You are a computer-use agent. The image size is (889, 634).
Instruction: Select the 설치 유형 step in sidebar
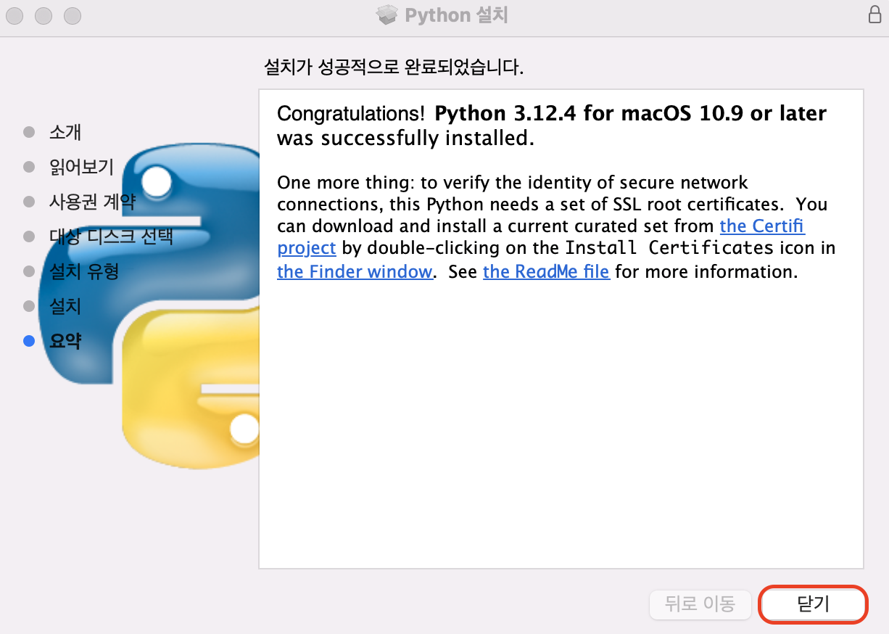[83, 271]
